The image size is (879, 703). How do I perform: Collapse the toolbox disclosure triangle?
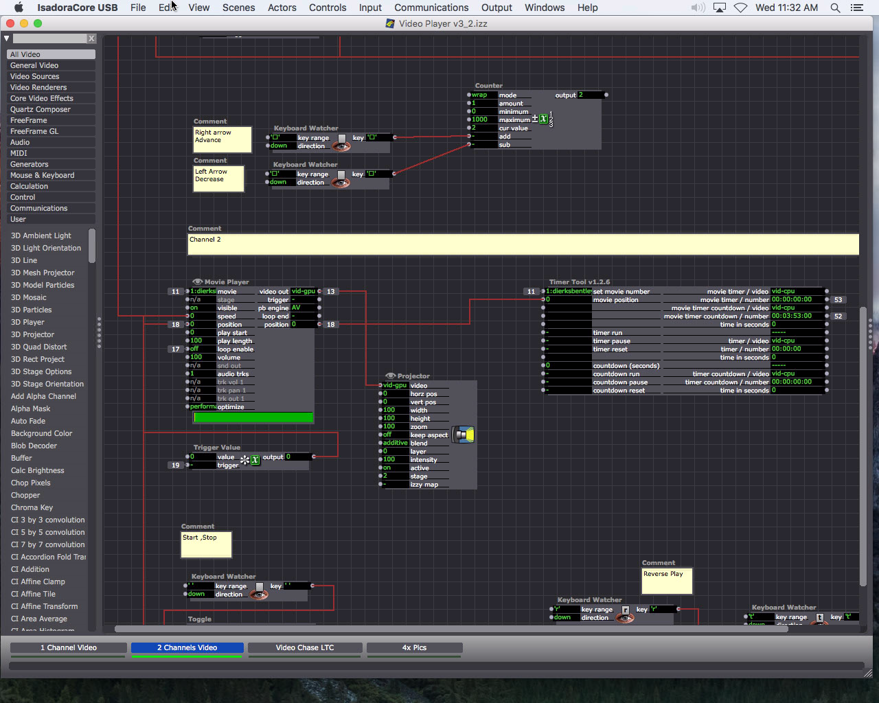click(x=6, y=38)
